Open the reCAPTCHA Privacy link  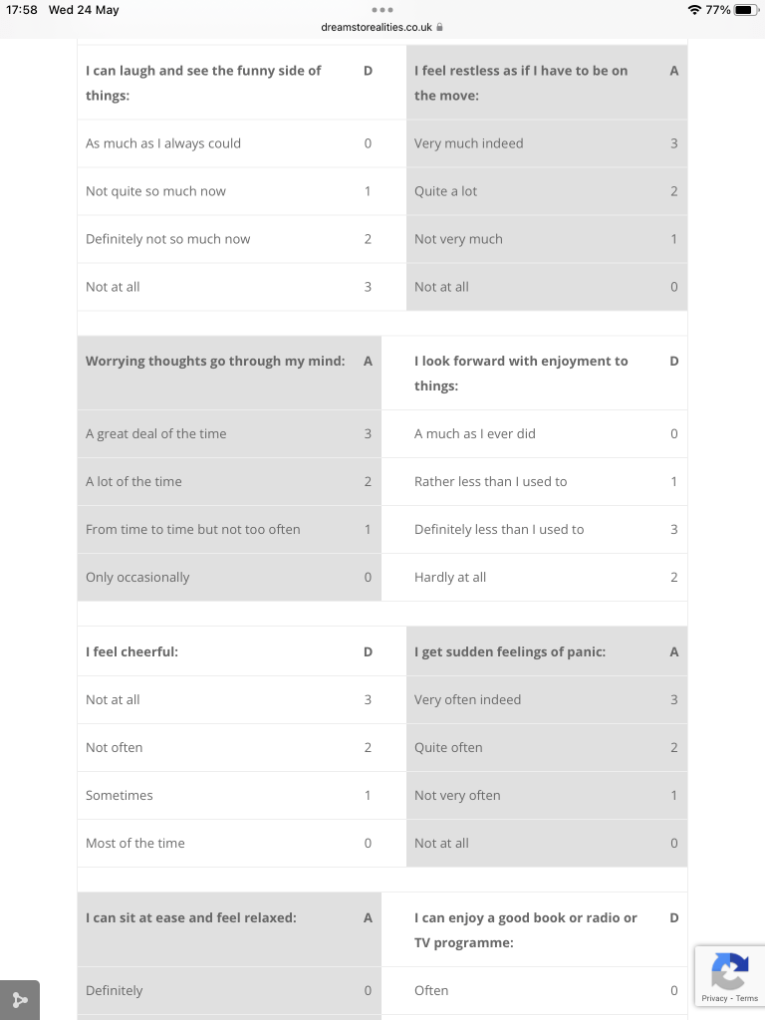[713, 998]
